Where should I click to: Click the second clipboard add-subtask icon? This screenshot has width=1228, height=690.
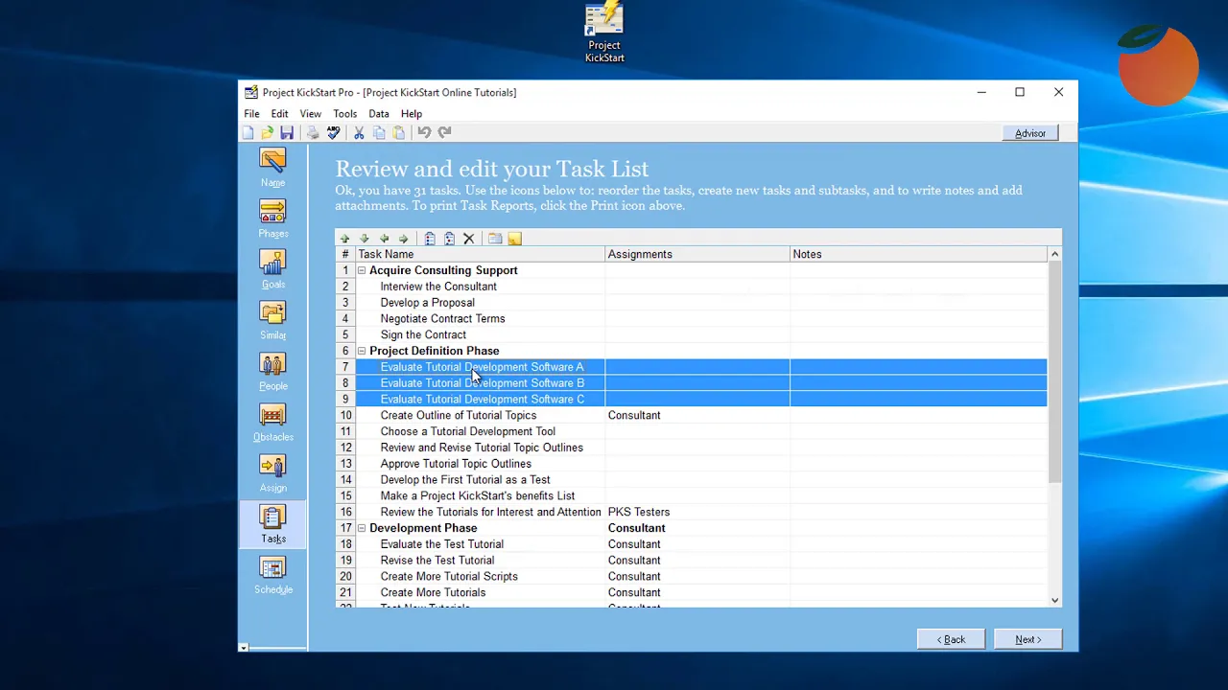(x=449, y=239)
